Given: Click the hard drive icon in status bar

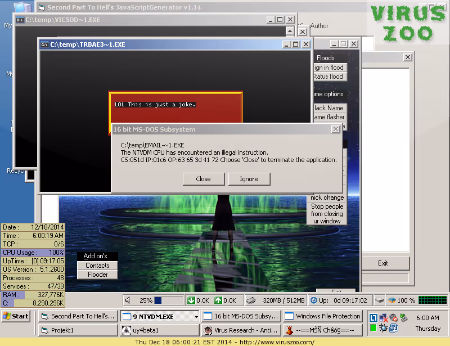Looking at the screenshot, I should coord(379,300).
